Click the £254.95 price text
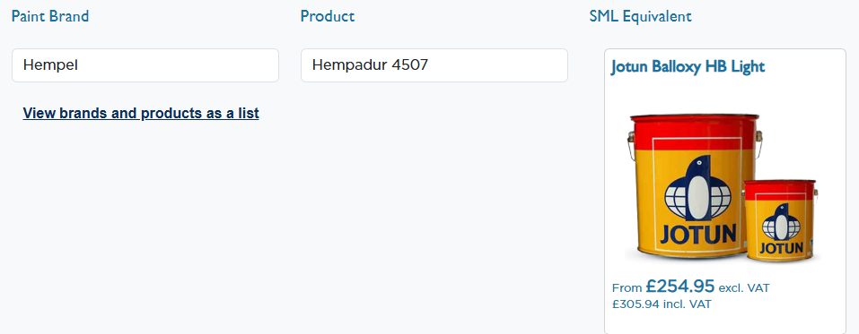The height and width of the screenshot is (334, 859). point(679,286)
